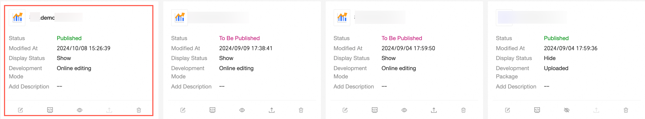The image size is (645, 119).
Task: Delete the Uploaded development package card
Action: click(626, 110)
